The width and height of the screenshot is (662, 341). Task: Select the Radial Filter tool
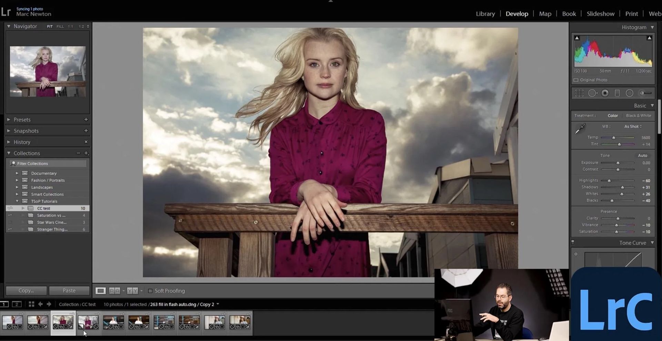pos(630,93)
